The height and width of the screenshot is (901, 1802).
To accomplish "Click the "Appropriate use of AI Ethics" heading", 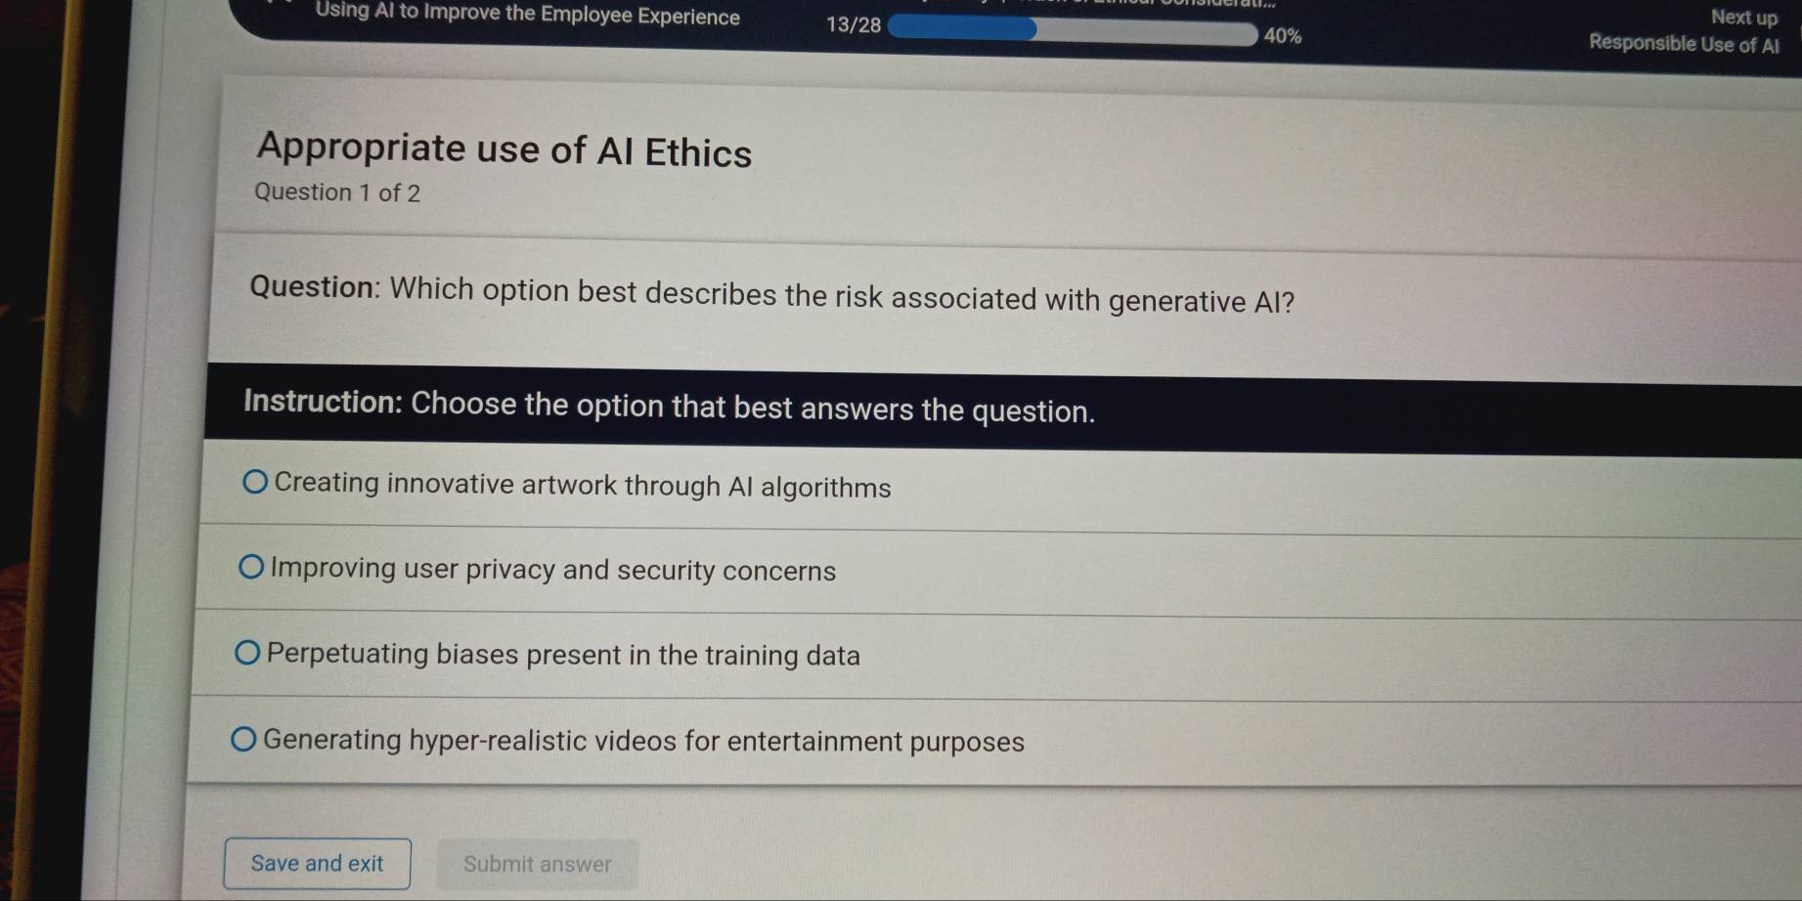I will [502, 150].
